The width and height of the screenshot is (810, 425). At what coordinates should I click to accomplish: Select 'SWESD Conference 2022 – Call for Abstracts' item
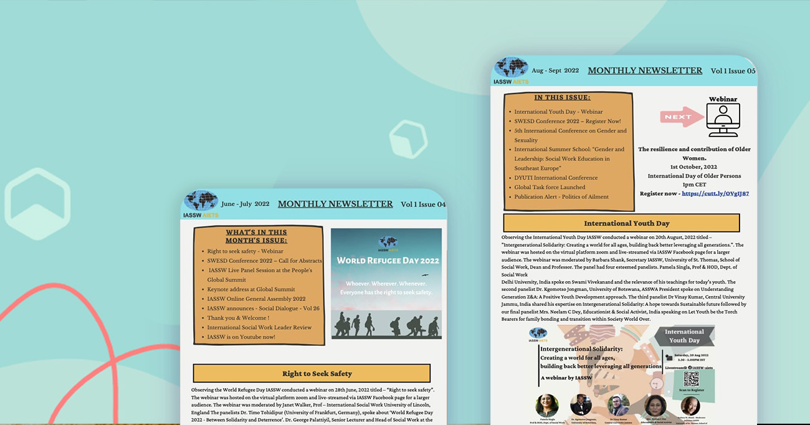(x=265, y=260)
